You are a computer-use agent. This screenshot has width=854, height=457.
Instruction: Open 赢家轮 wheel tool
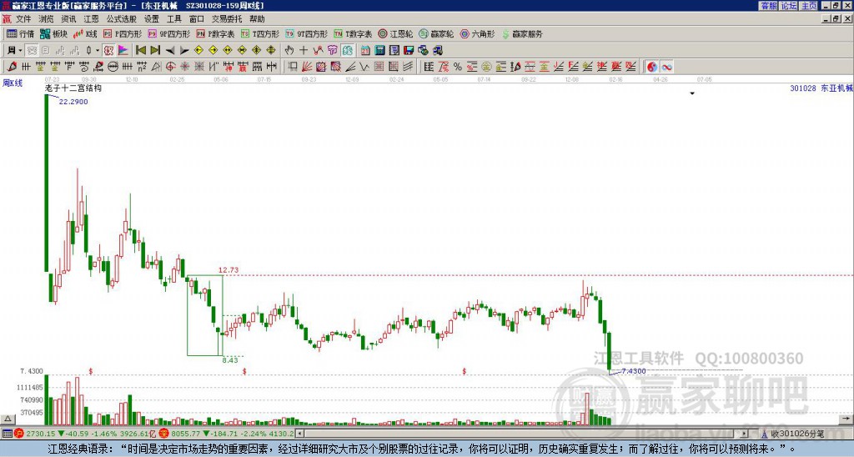436,33
